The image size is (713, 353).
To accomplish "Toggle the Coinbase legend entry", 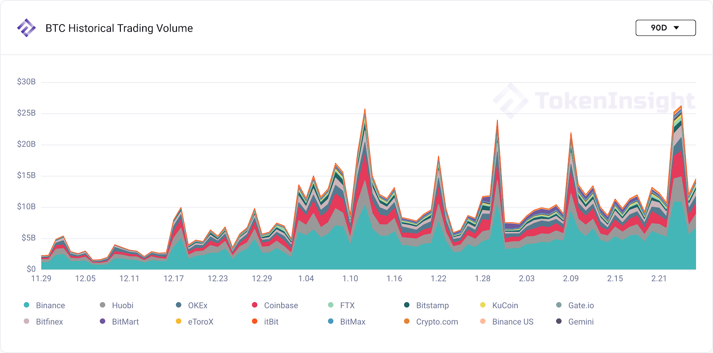I will click(275, 305).
